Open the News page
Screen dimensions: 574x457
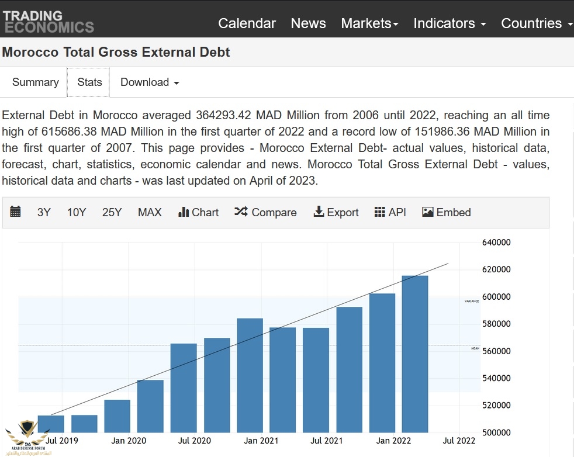308,23
